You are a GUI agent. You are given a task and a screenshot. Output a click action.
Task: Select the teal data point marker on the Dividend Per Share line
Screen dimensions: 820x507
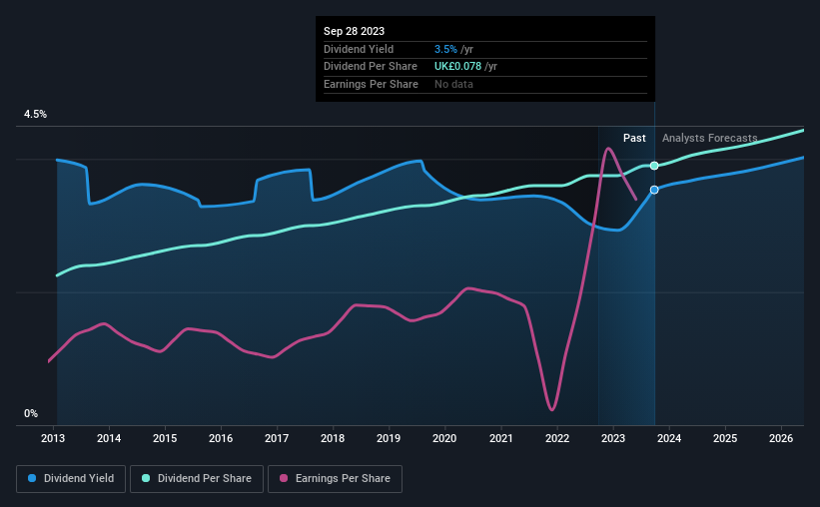tap(654, 166)
